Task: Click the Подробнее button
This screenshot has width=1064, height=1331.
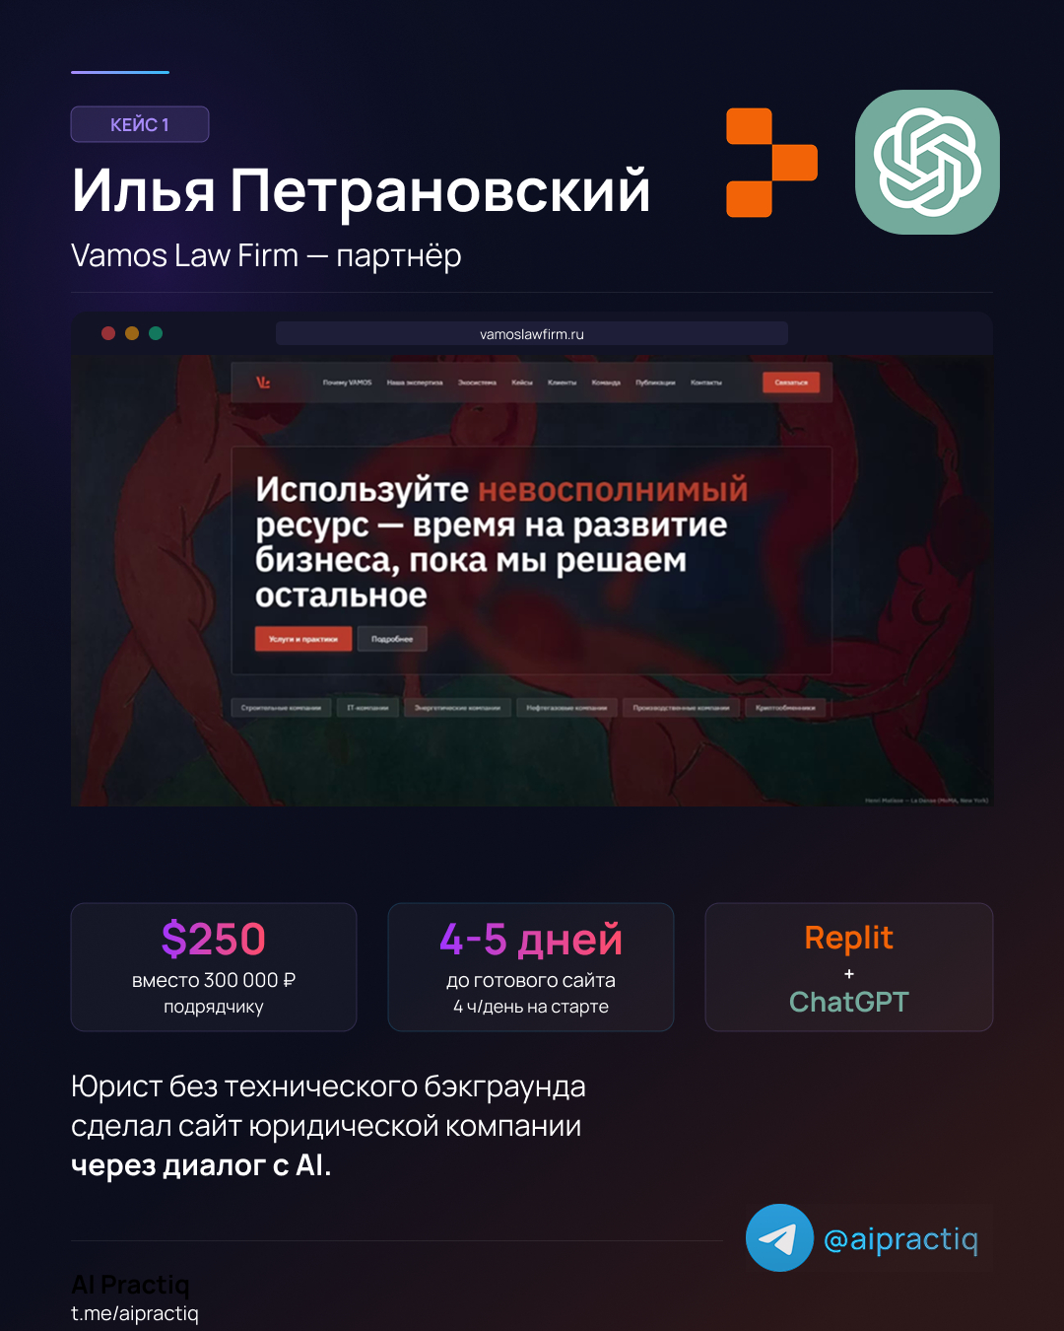Action: 392,639
